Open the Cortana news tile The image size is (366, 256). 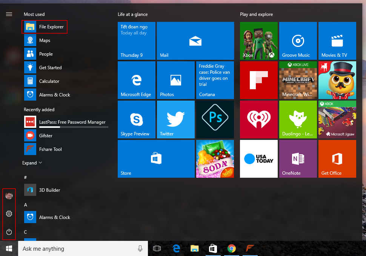(215, 80)
